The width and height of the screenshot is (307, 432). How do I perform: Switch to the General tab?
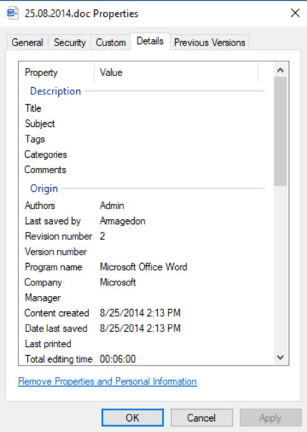coord(27,43)
